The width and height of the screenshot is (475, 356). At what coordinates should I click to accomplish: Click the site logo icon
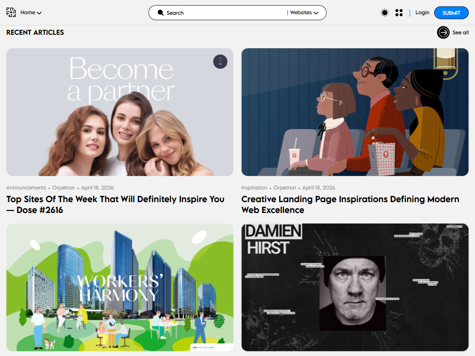click(x=11, y=13)
